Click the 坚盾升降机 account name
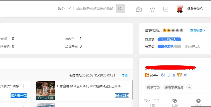This screenshot has height=107, width=211. (x=195, y=9)
